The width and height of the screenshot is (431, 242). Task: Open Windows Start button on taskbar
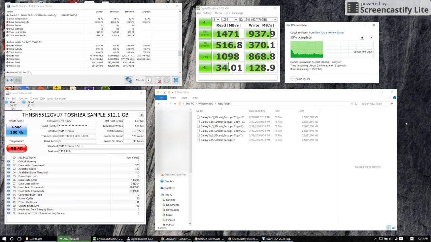tap(4, 239)
